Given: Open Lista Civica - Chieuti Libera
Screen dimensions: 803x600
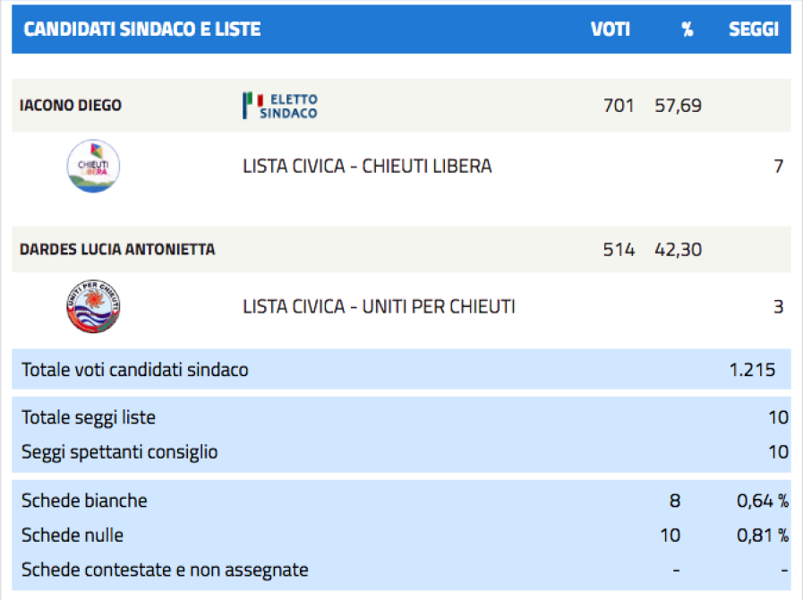Looking at the screenshot, I should [367, 166].
